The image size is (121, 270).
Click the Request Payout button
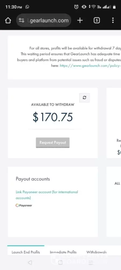click(x=53, y=143)
